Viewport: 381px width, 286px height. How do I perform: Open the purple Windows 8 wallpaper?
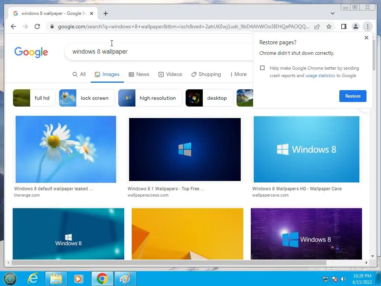click(x=307, y=234)
